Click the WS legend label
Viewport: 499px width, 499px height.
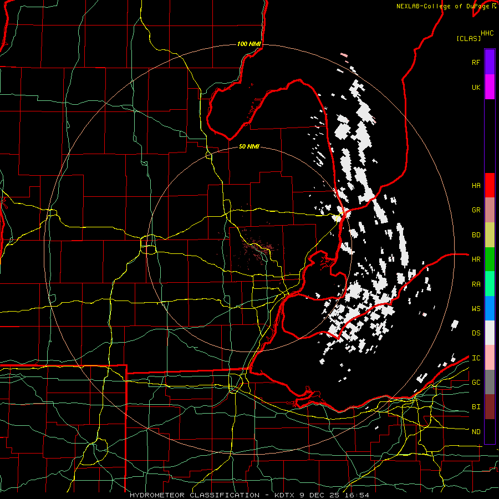click(x=476, y=309)
